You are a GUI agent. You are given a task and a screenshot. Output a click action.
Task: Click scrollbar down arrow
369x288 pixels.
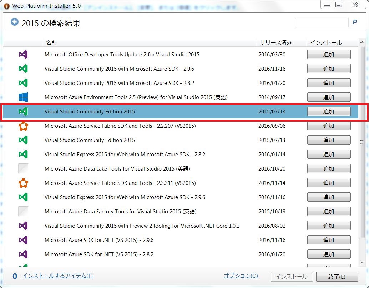(x=362, y=263)
